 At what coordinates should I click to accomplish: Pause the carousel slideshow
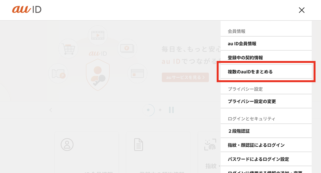click(171, 110)
